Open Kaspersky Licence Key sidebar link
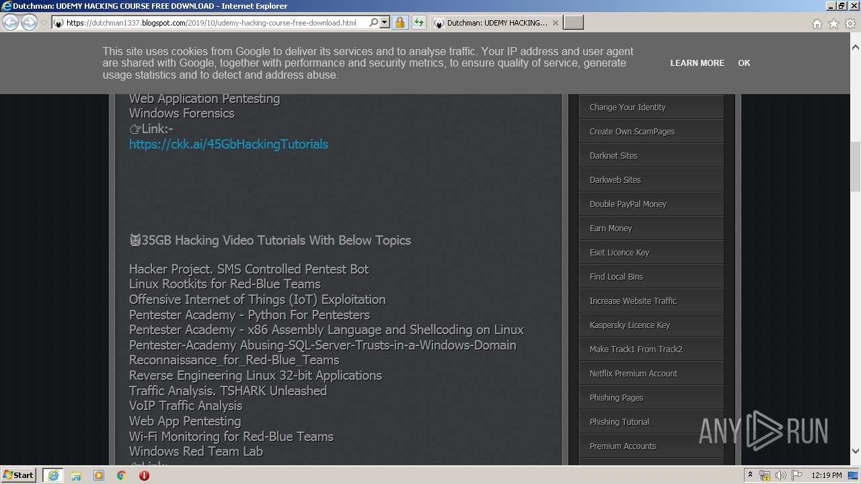861x484 pixels. (x=651, y=325)
